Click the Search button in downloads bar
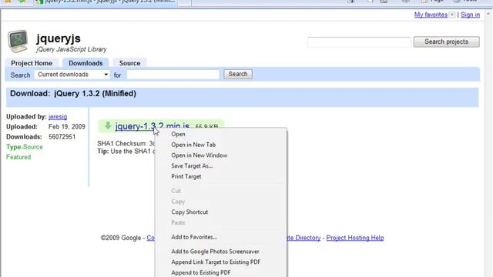 [x=238, y=74]
